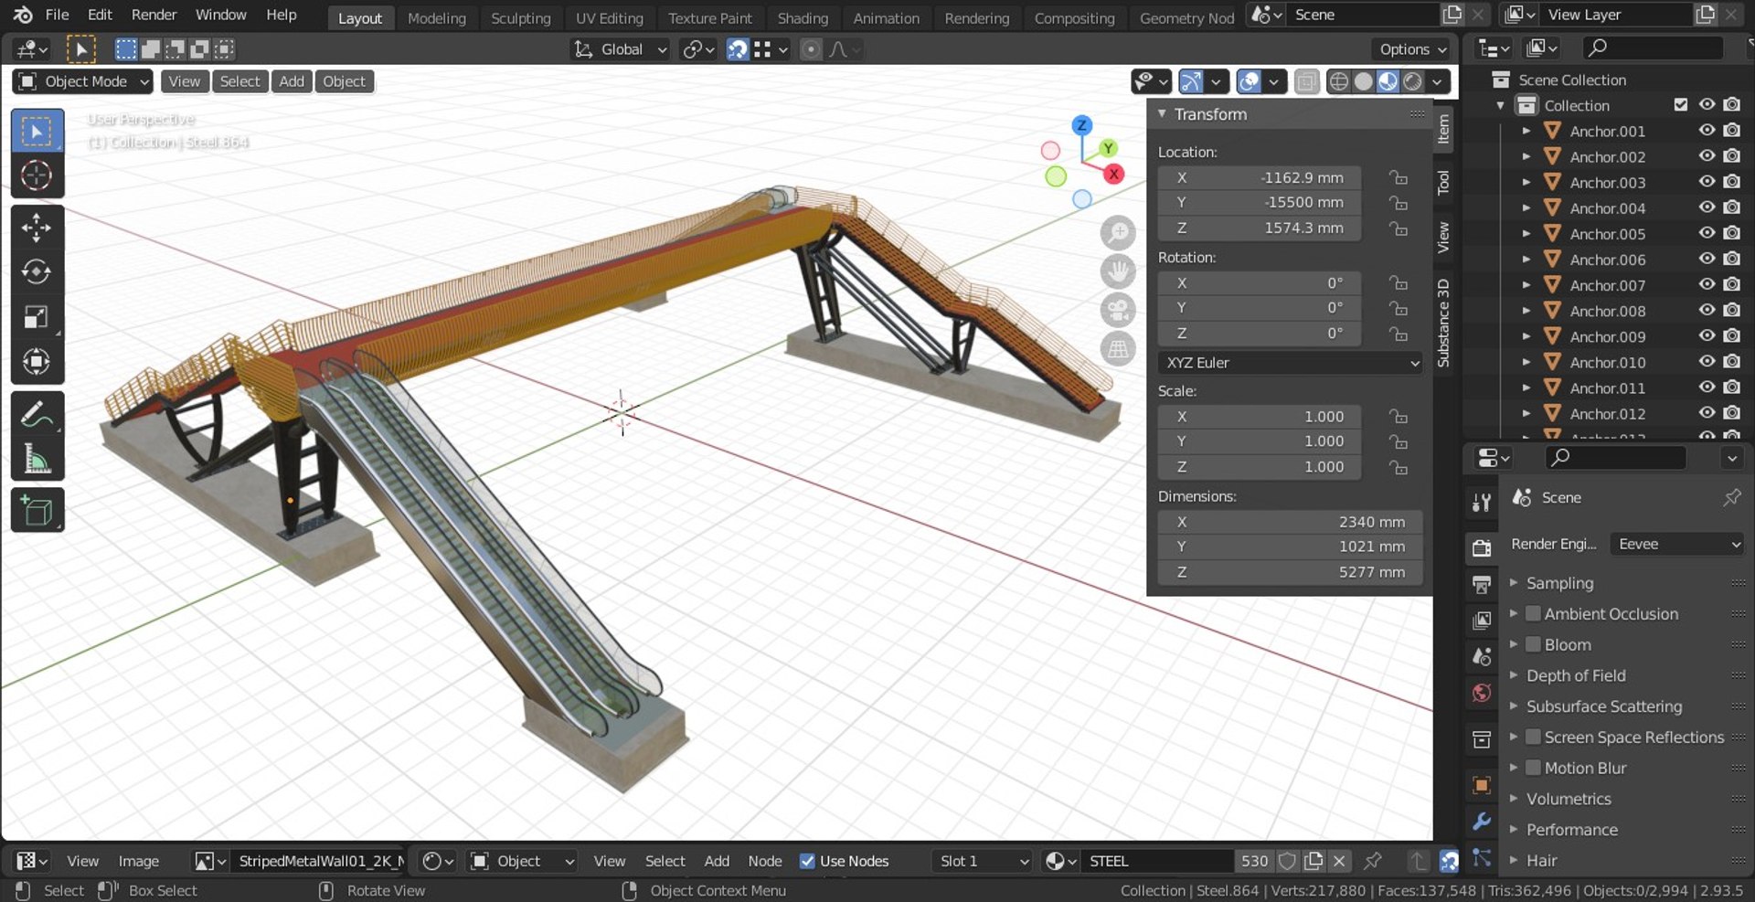Switch perspective/orthographic grid icon
This screenshot has height=902, width=1755.
pyautogui.click(x=1118, y=348)
